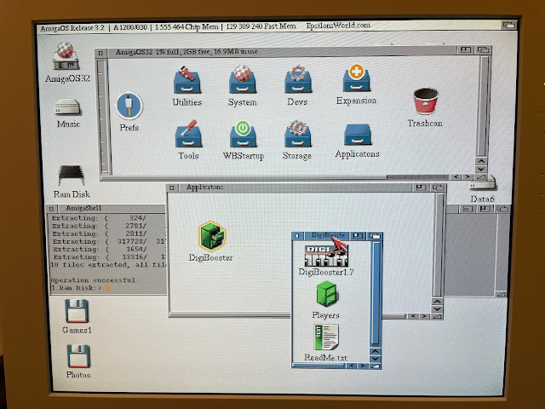The image size is (545, 409).
Task: Click the DigiBooster window up scroll arrow
Action: pyautogui.click(x=376, y=351)
